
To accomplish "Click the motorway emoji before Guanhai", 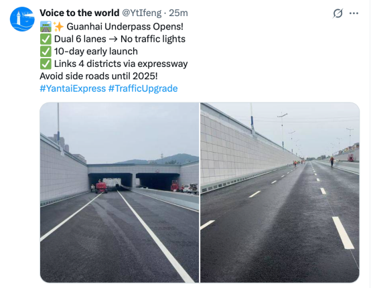I will [x=46, y=27].
